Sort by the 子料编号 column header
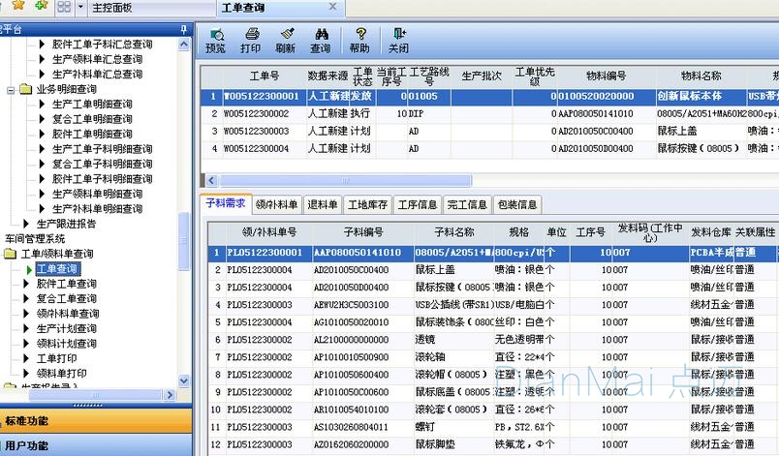This screenshot has width=779, height=456. coord(363,232)
